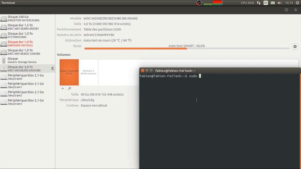The height and width of the screenshot is (169, 301).
Task: Open the mail messaging indicator
Action: pos(273,3)
